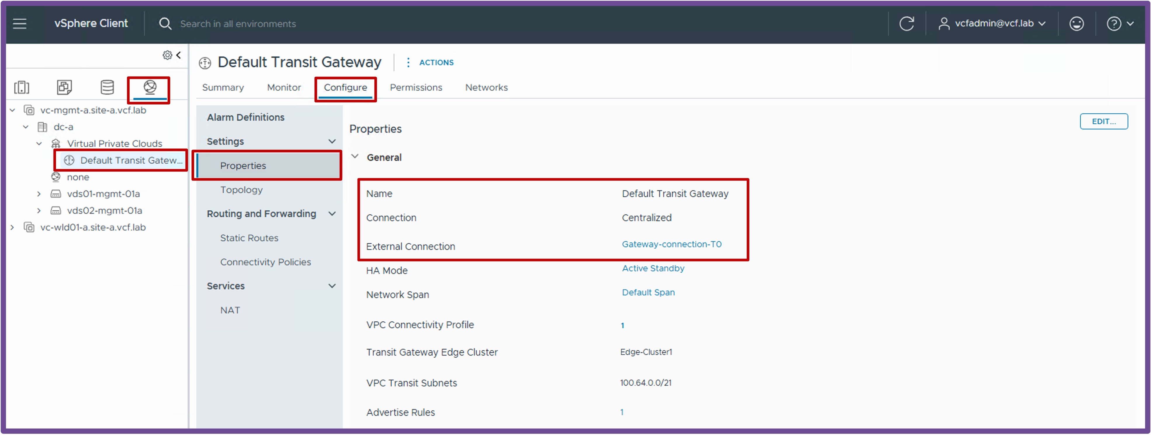Expand the vc-wld01-a.site-a.vcf.lab node
The image size is (1151, 435).
pos(12,228)
